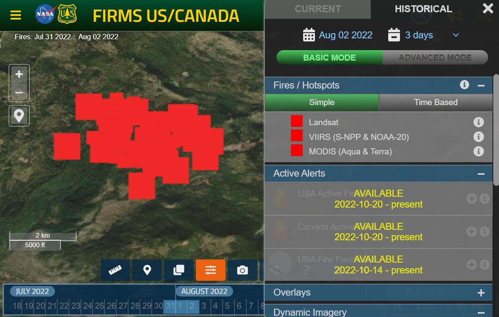Switch to ADVANCED MODE

(x=435, y=58)
